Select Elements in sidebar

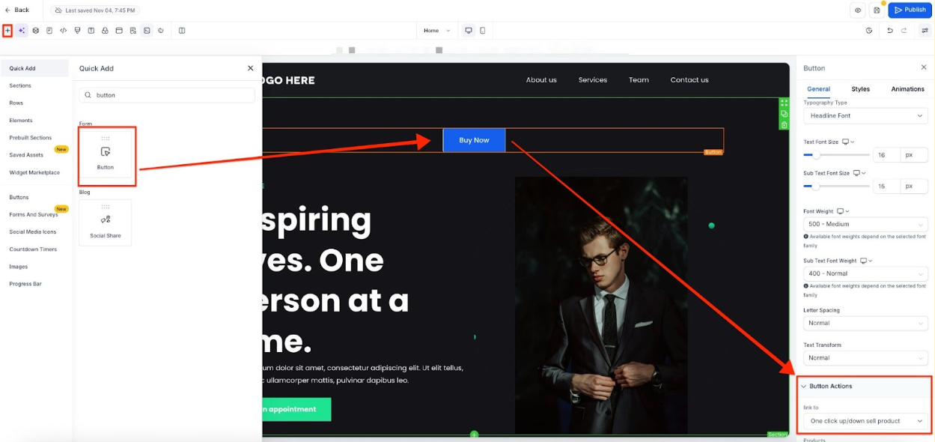coord(21,120)
